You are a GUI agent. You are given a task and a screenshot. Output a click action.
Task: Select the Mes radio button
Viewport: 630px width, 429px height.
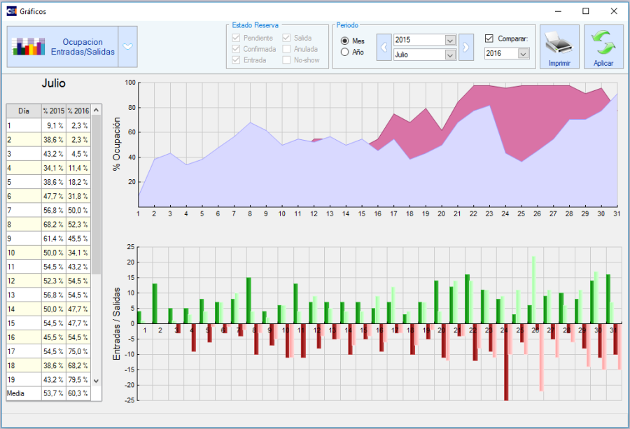[x=344, y=41]
